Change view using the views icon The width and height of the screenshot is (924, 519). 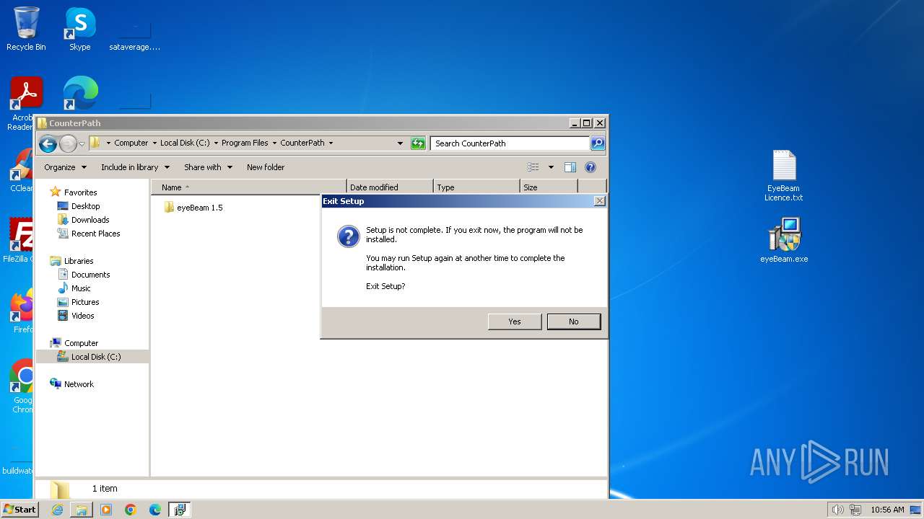click(x=533, y=167)
